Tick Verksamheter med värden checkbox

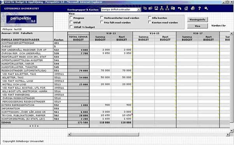(x=102, y=17)
